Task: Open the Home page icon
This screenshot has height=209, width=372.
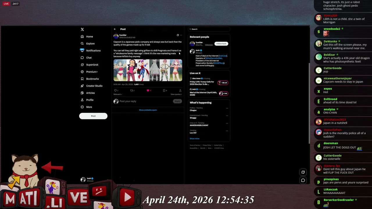Action: 82,37
